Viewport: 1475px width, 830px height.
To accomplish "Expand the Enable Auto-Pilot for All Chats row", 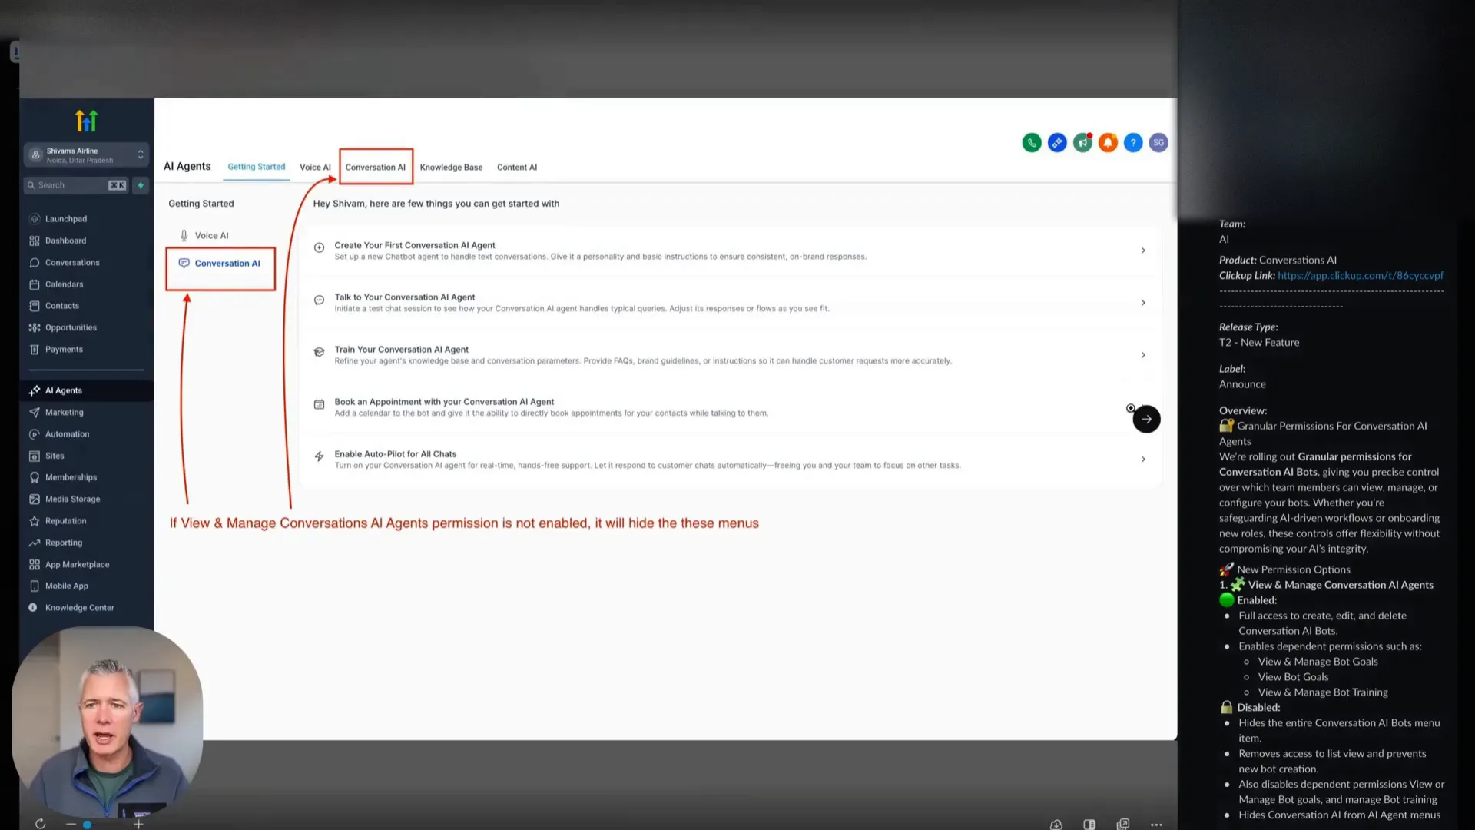I will click(1143, 459).
